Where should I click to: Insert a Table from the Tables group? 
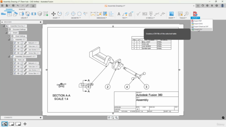180,14
